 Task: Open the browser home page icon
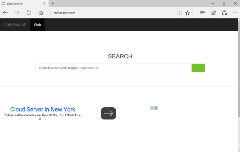[x=41, y=13]
